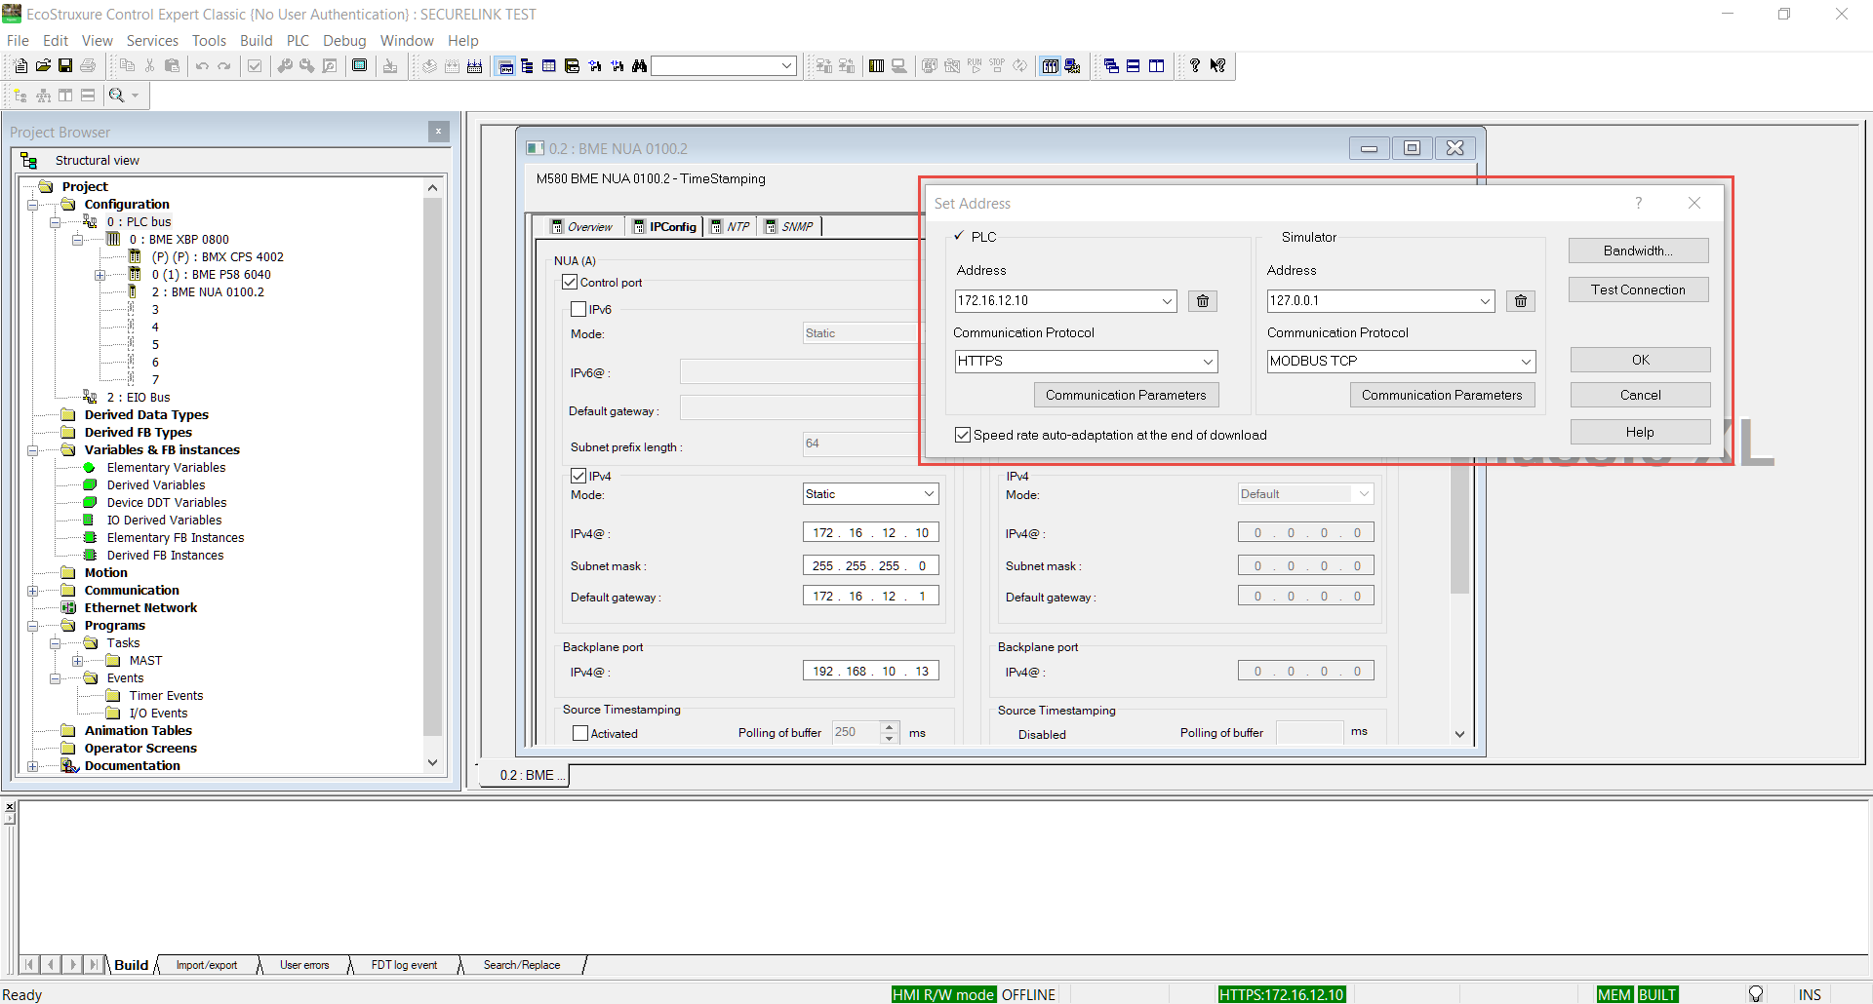This screenshot has width=1873, height=1004.
Task: Click the Project Browser vertical scrollbar
Action: tap(433, 468)
